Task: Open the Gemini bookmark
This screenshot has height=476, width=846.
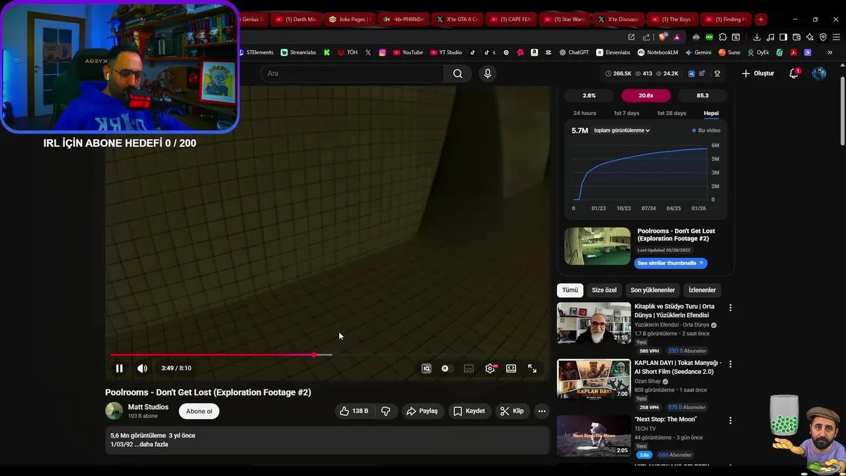Action: pos(698,52)
